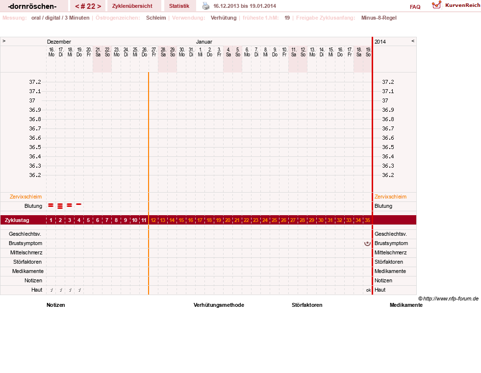
Task: Click the left Blutung row label
Action: coord(33,206)
